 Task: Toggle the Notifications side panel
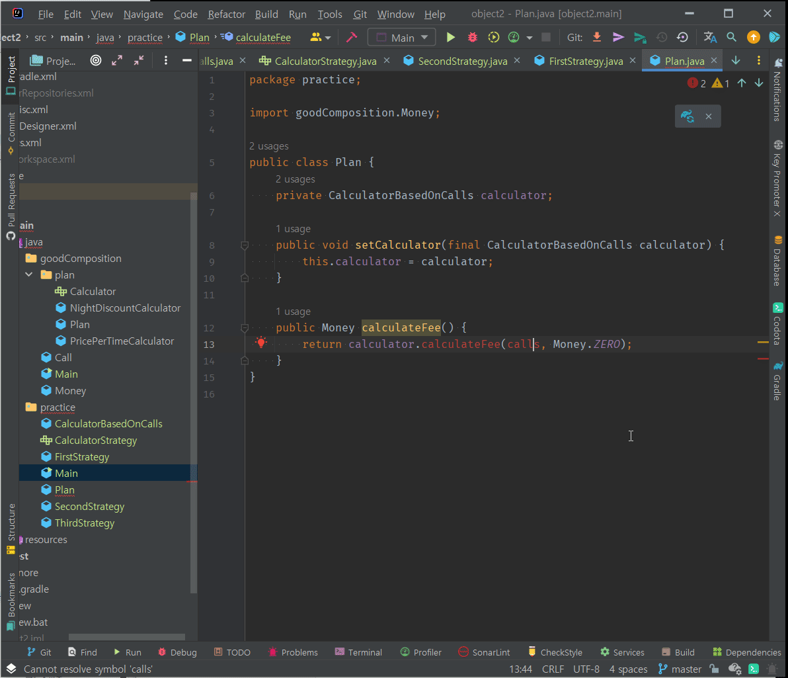(x=777, y=90)
